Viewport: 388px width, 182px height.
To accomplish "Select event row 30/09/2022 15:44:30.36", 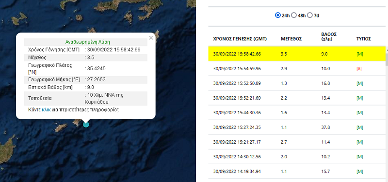I will click(x=297, y=113).
